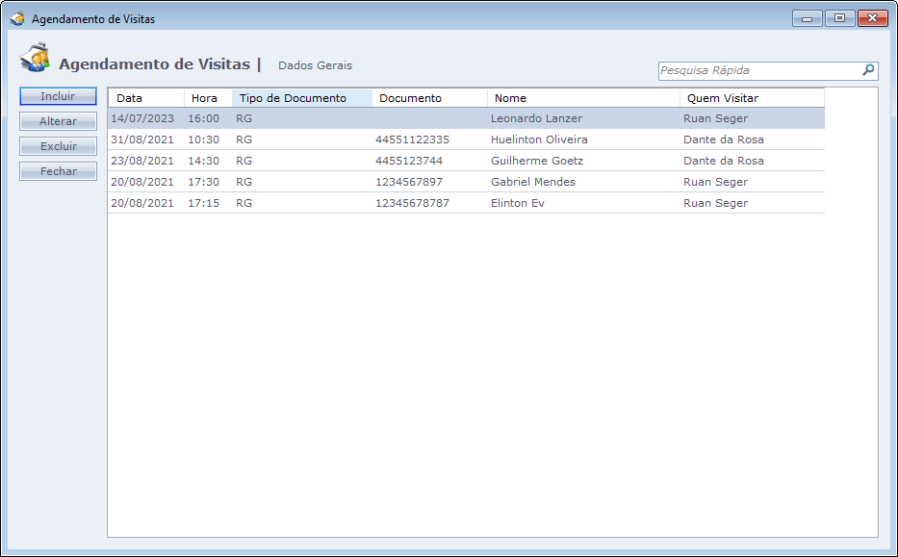Type in the Pesquisa Rápida search field
Screen dimensions: 898x557
758,70
